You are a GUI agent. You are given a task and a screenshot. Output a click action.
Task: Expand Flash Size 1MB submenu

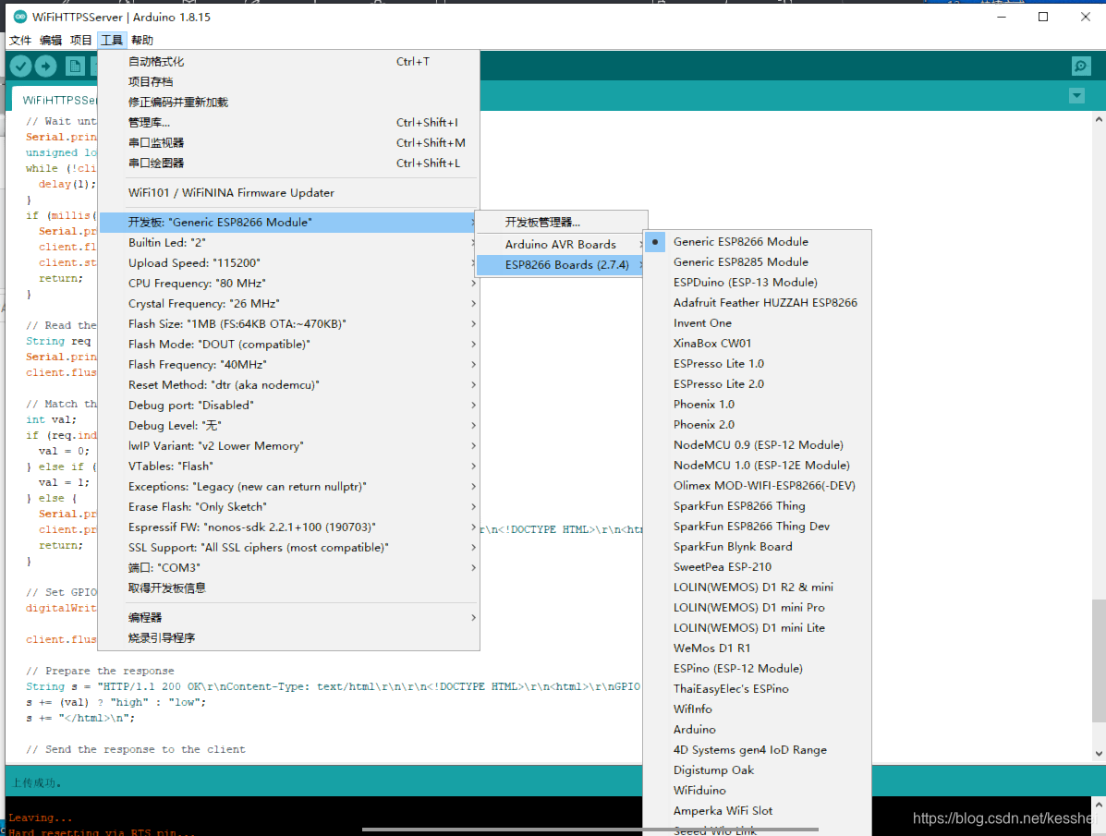click(289, 324)
